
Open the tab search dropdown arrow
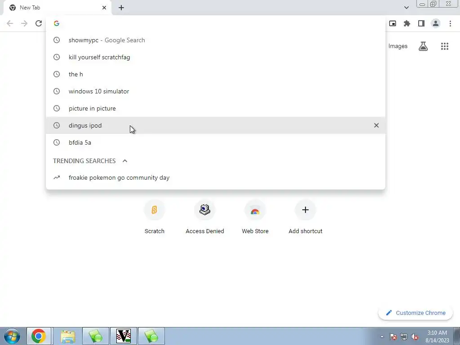(406, 8)
